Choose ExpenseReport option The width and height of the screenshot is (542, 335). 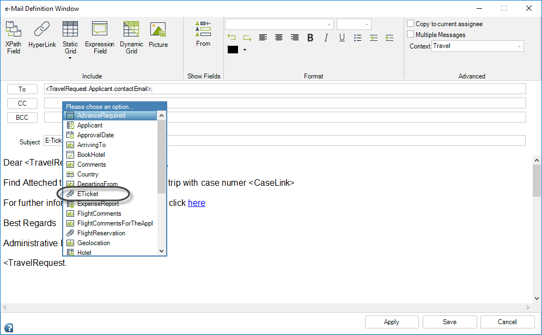click(110, 204)
